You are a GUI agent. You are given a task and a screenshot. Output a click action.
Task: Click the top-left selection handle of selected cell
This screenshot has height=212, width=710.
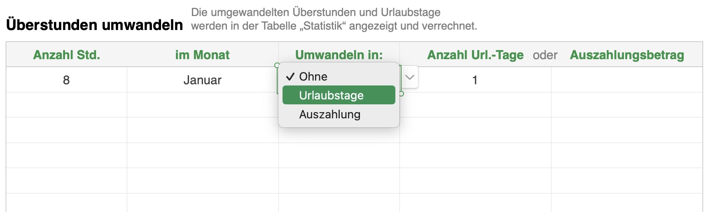click(277, 65)
